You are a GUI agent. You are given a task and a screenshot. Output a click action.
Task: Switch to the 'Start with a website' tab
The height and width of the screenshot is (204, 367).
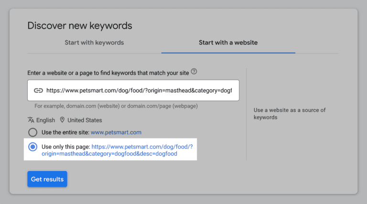[x=228, y=43]
